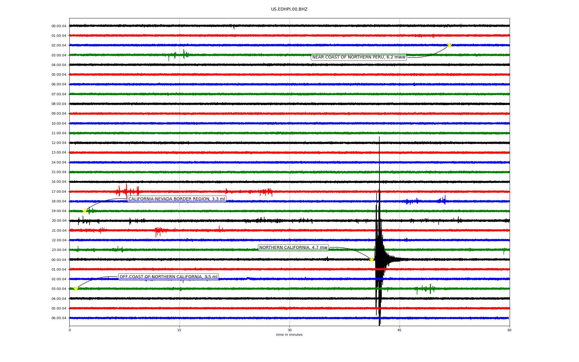Click the 30 minute x-axis tick label

coord(289,330)
